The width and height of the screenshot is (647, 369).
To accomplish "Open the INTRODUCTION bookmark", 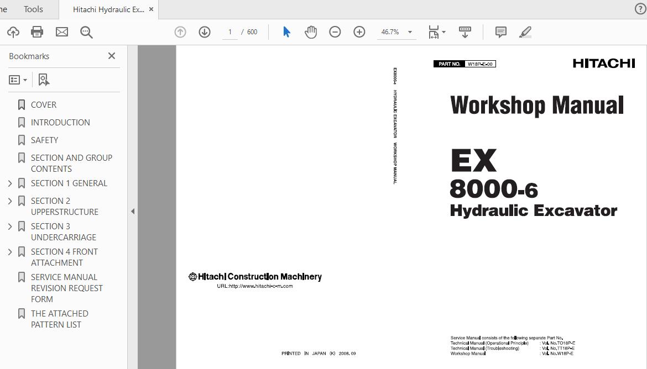I will tap(60, 123).
